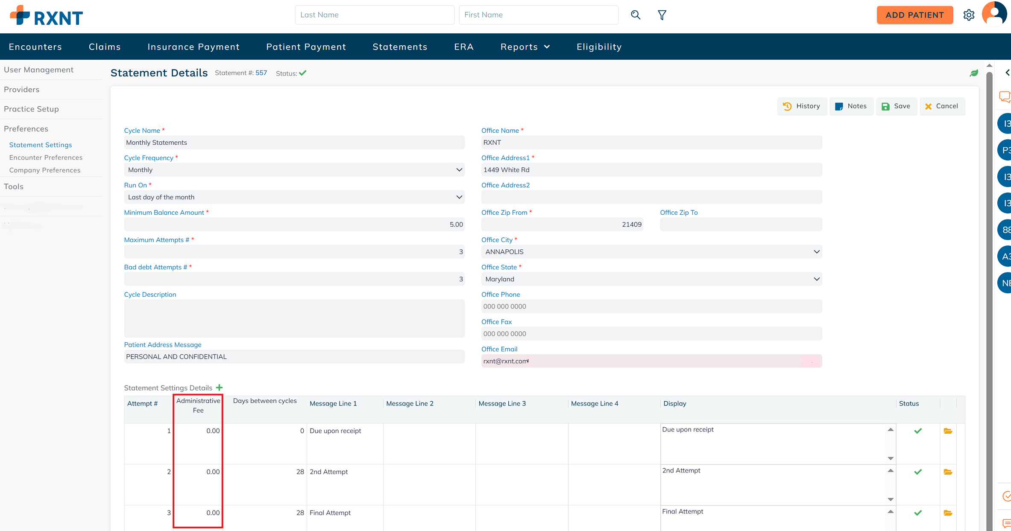Click the Save button
This screenshot has width=1011, height=531.
click(x=896, y=106)
